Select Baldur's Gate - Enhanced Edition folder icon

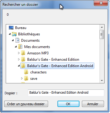(23, 60)
